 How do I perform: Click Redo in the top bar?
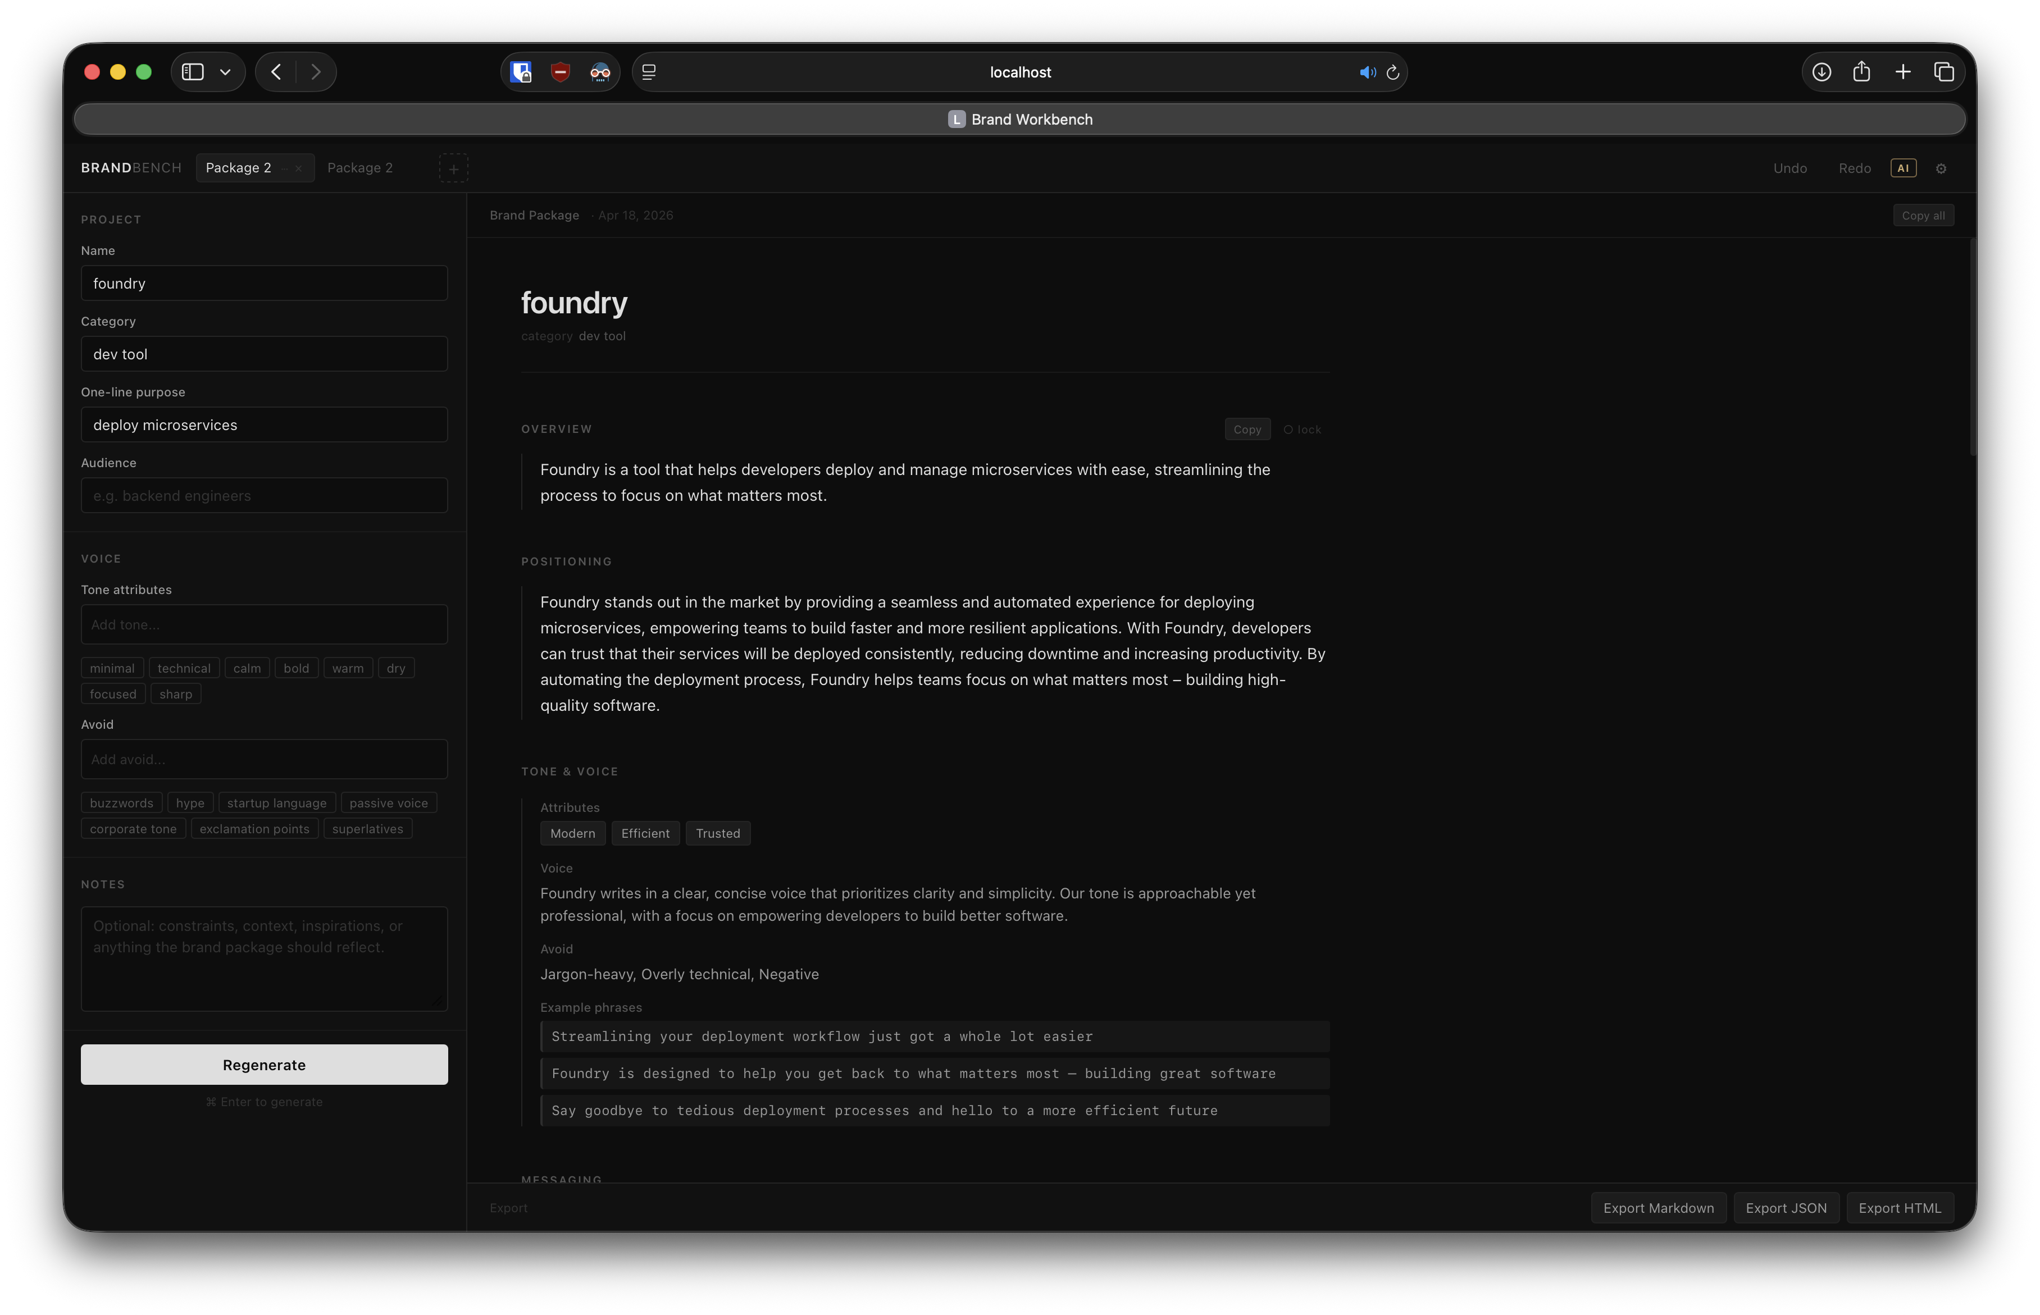[x=1855, y=168]
